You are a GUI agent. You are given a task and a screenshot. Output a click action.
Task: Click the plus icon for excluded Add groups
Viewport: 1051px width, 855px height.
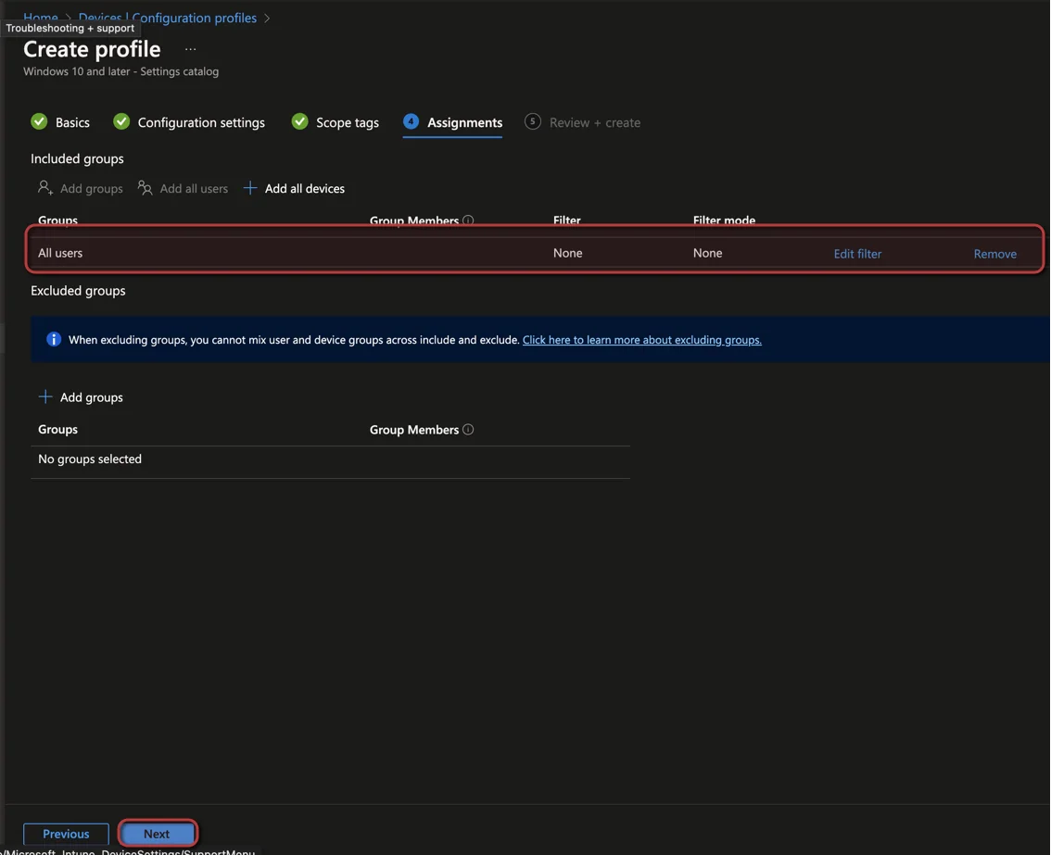click(x=44, y=396)
